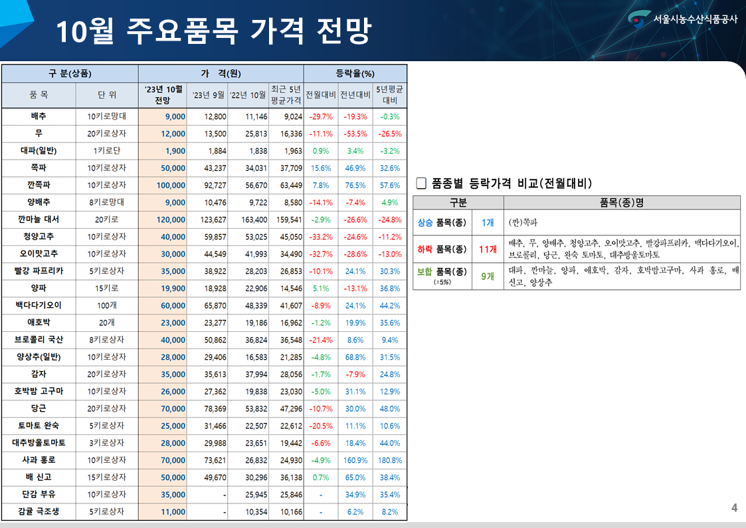Click the 9개 count cell
This screenshot has height=528, width=746.
(x=488, y=276)
